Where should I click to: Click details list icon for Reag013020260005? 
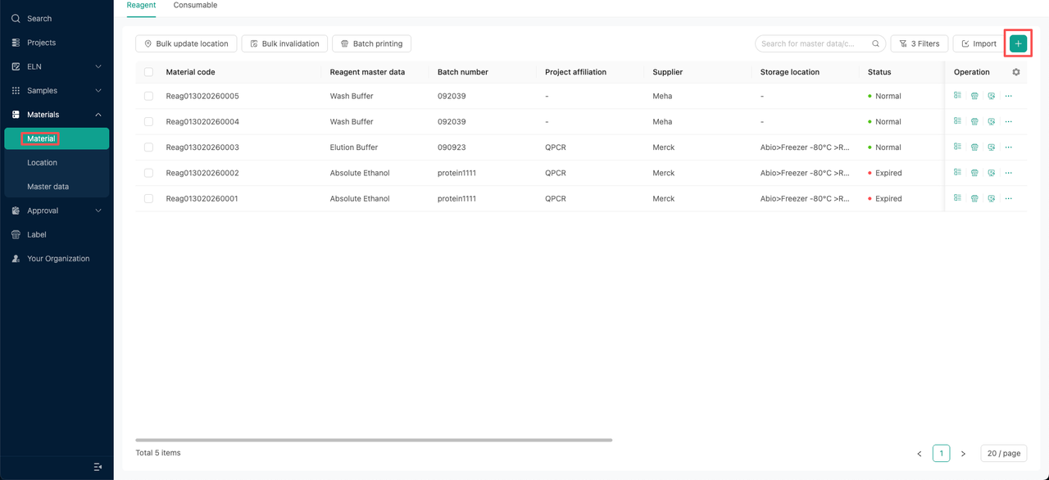[x=957, y=96]
